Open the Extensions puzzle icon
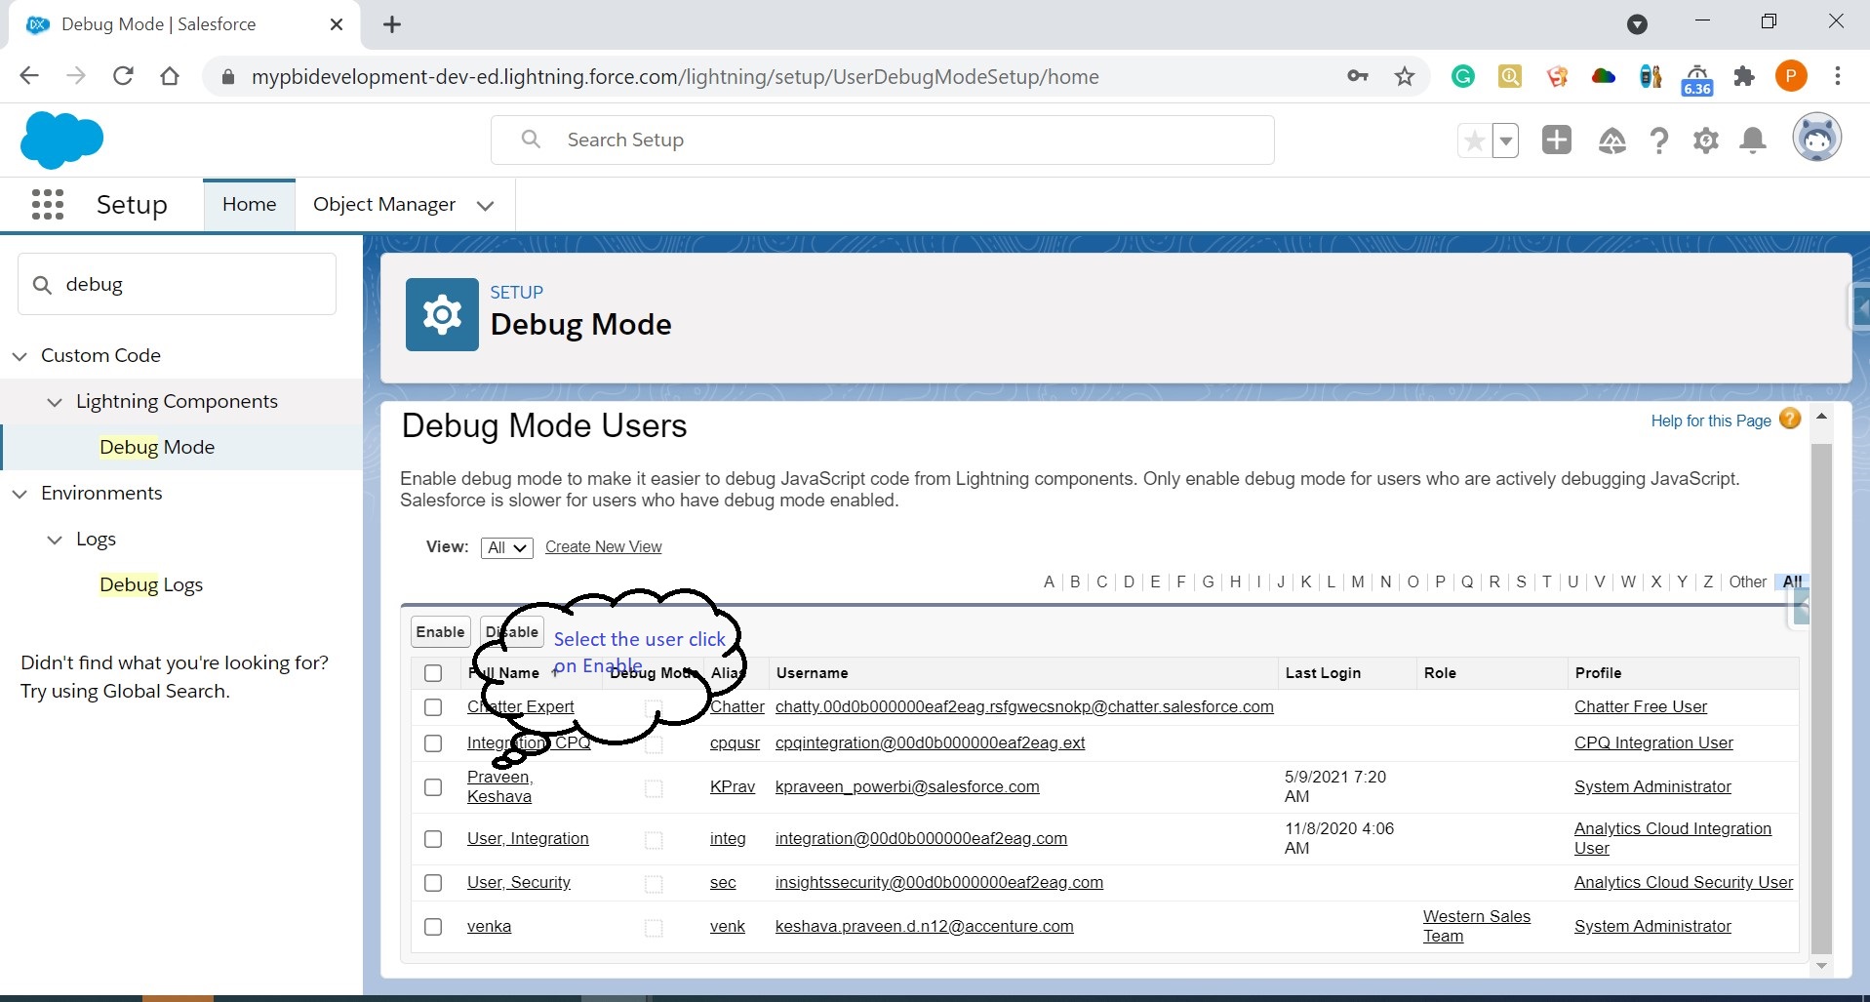Image resolution: width=1870 pixels, height=1002 pixels. (x=1744, y=76)
